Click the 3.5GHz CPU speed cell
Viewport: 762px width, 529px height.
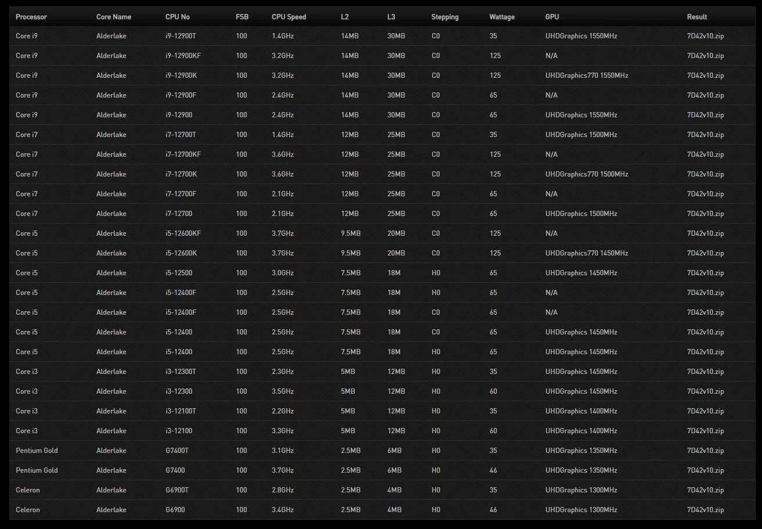(x=283, y=391)
